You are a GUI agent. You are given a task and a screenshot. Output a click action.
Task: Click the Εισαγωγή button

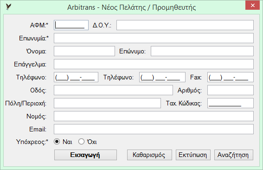pos(85,155)
